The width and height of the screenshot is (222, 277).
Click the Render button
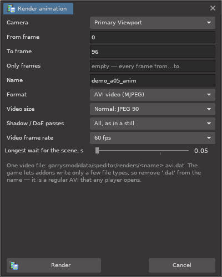(x=54, y=265)
